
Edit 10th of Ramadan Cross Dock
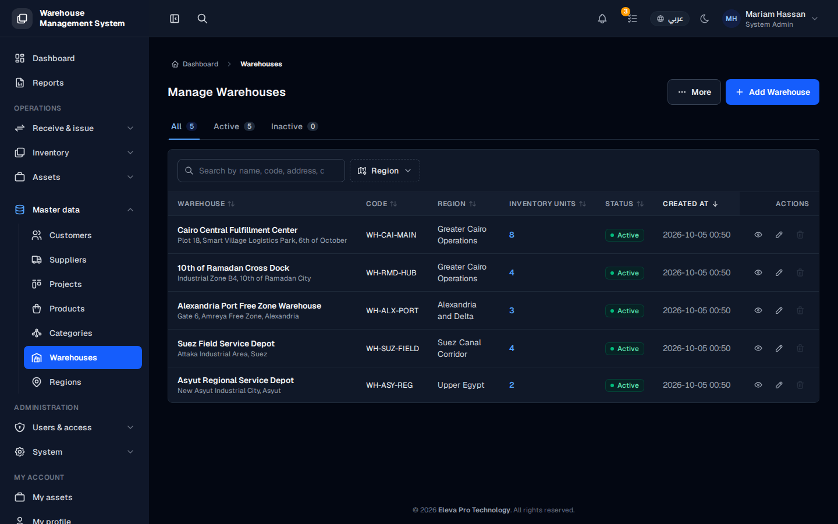pyautogui.click(x=779, y=272)
